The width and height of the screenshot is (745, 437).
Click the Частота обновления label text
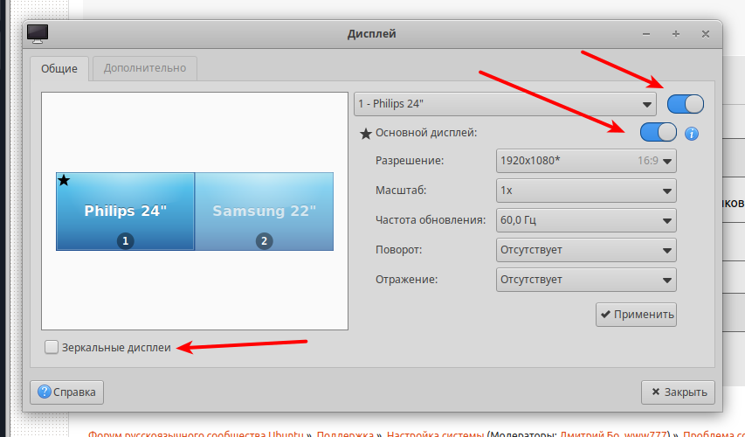coord(431,220)
